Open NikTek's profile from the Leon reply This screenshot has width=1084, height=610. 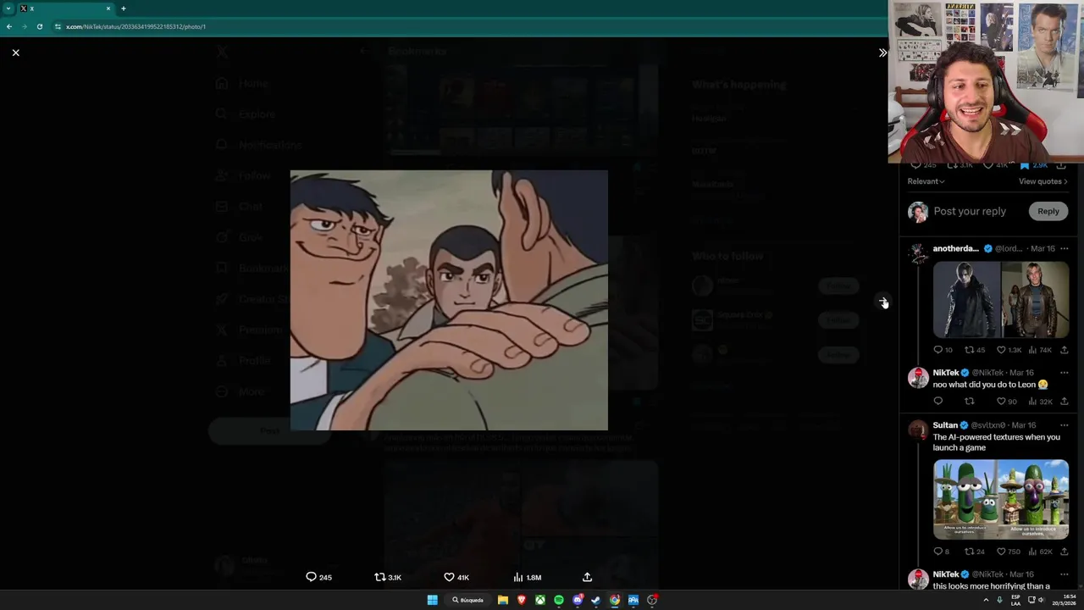(946, 373)
